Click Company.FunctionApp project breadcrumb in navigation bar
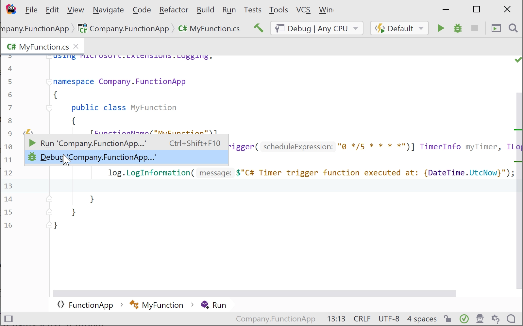The height and width of the screenshot is (326, 523). 124,29
